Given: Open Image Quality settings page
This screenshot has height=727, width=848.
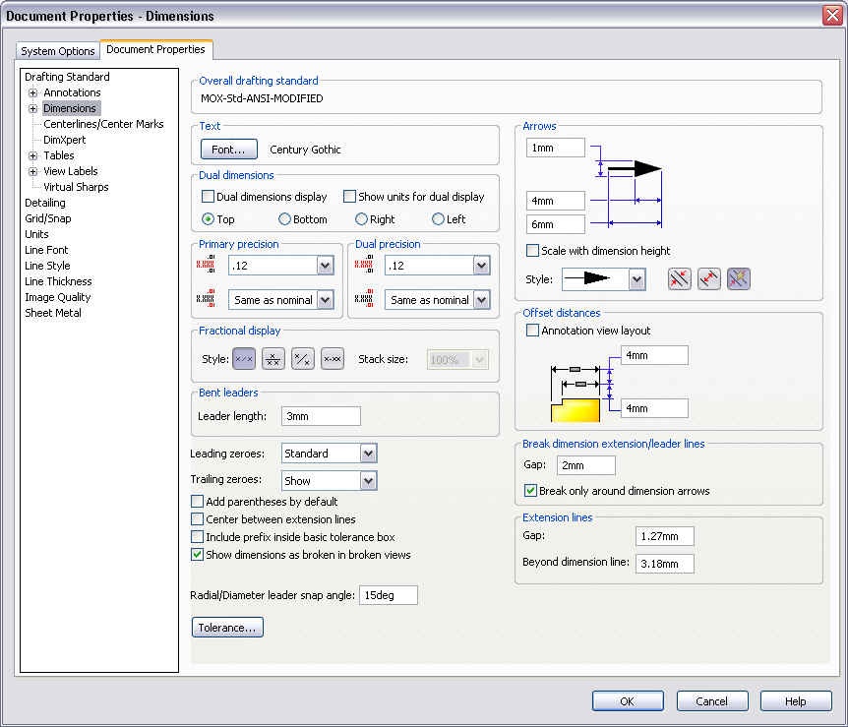Looking at the screenshot, I should [x=57, y=297].
